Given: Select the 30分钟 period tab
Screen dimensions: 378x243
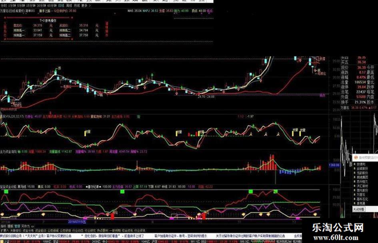Looking at the screenshot, I should pos(41,5).
